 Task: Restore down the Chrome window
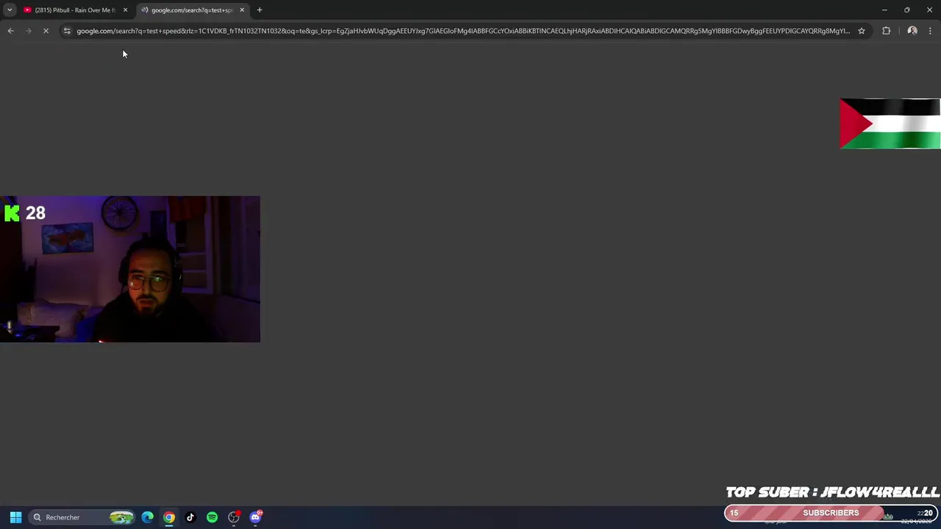point(907,10)
